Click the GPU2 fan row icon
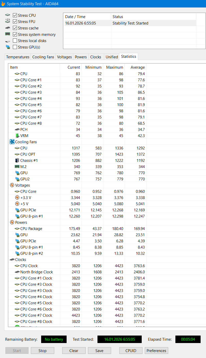The image size is (206, 358). [x=17, y=179]
